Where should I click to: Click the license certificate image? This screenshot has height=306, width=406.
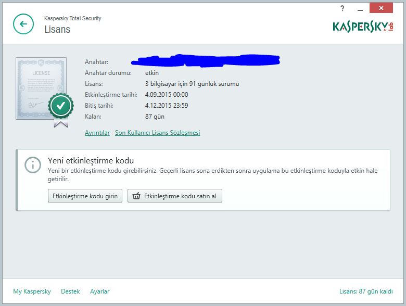click(41, 88)
